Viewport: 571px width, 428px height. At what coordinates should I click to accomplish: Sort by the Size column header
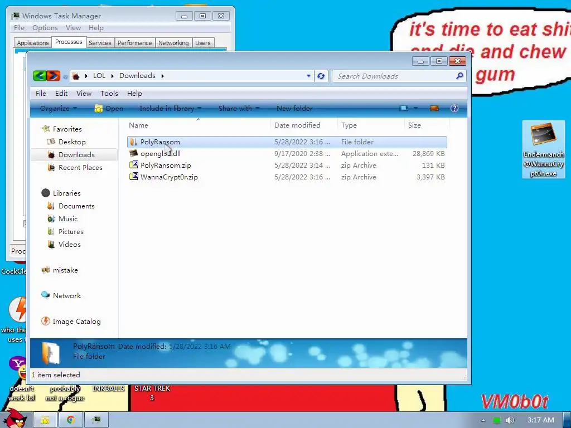click(427, 125)
